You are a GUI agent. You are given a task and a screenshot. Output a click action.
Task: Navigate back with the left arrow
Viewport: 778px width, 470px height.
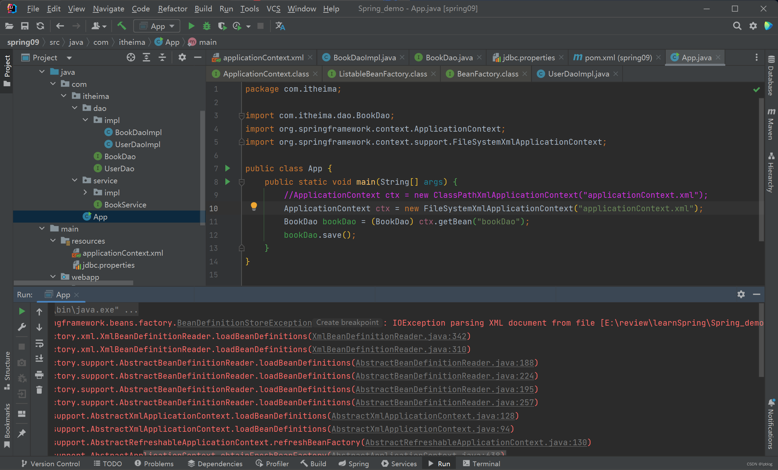coord(60,26)
